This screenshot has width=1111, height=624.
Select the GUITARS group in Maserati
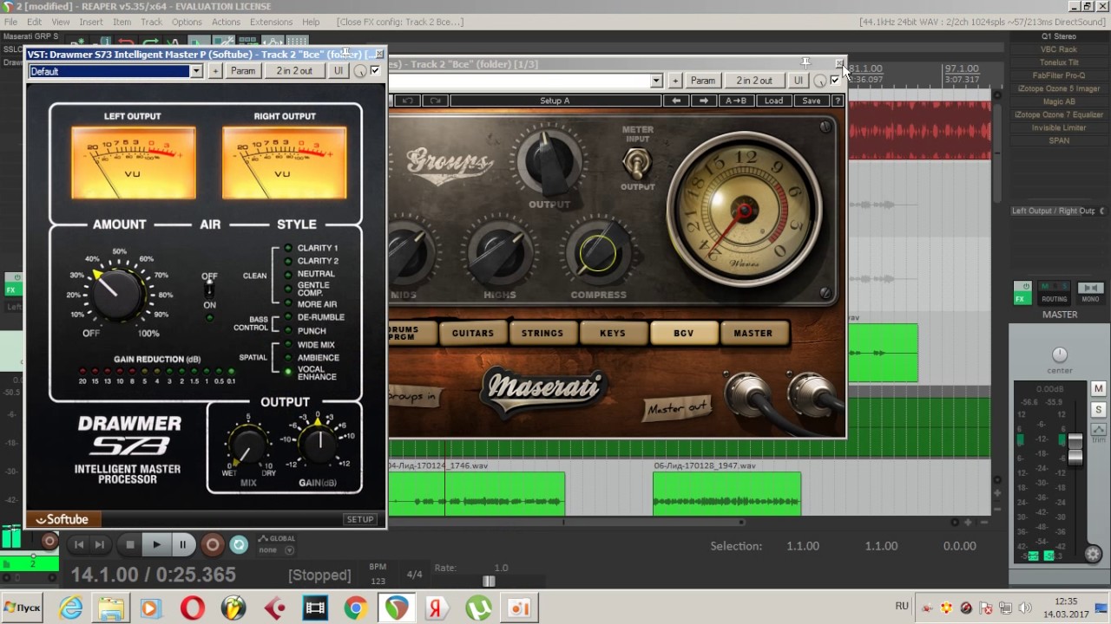click(x=473, y=333)
